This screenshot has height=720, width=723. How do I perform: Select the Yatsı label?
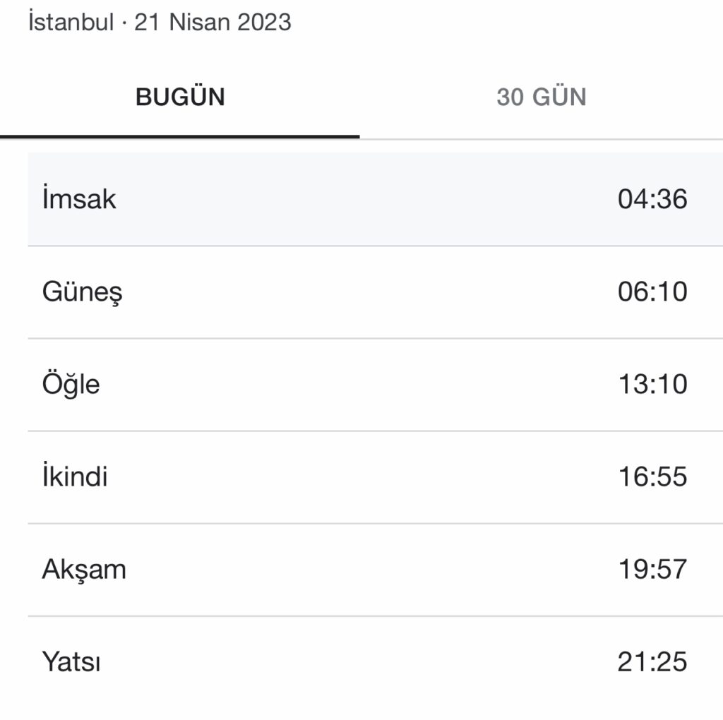[71, 662]
